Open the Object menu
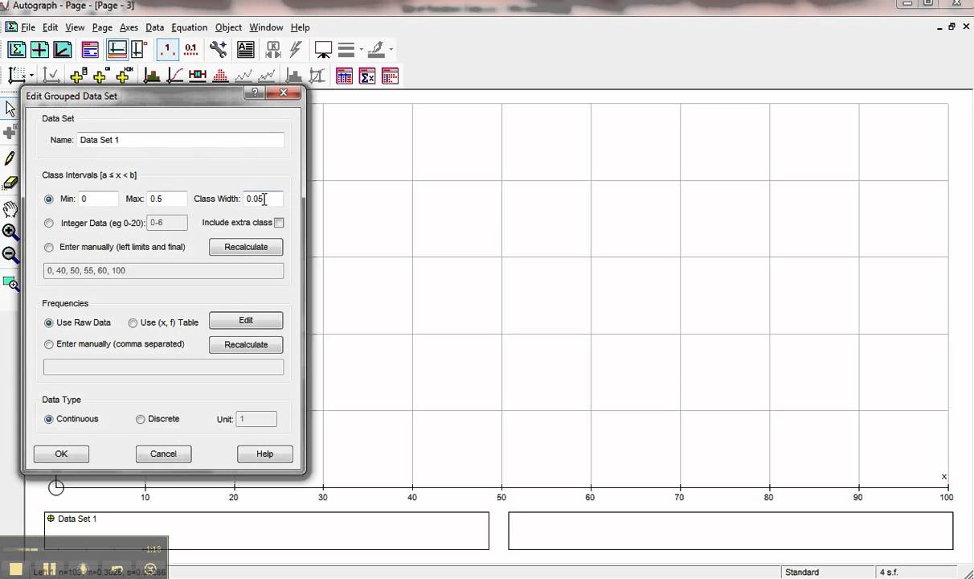The height and width of the screenshot is (579, 974). tap(228, 27)
